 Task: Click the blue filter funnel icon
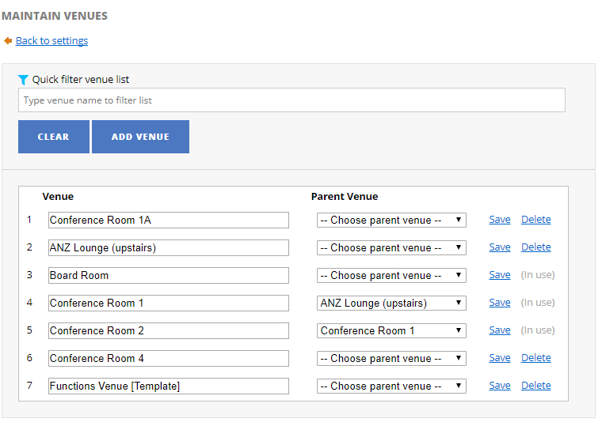[23, 79]
